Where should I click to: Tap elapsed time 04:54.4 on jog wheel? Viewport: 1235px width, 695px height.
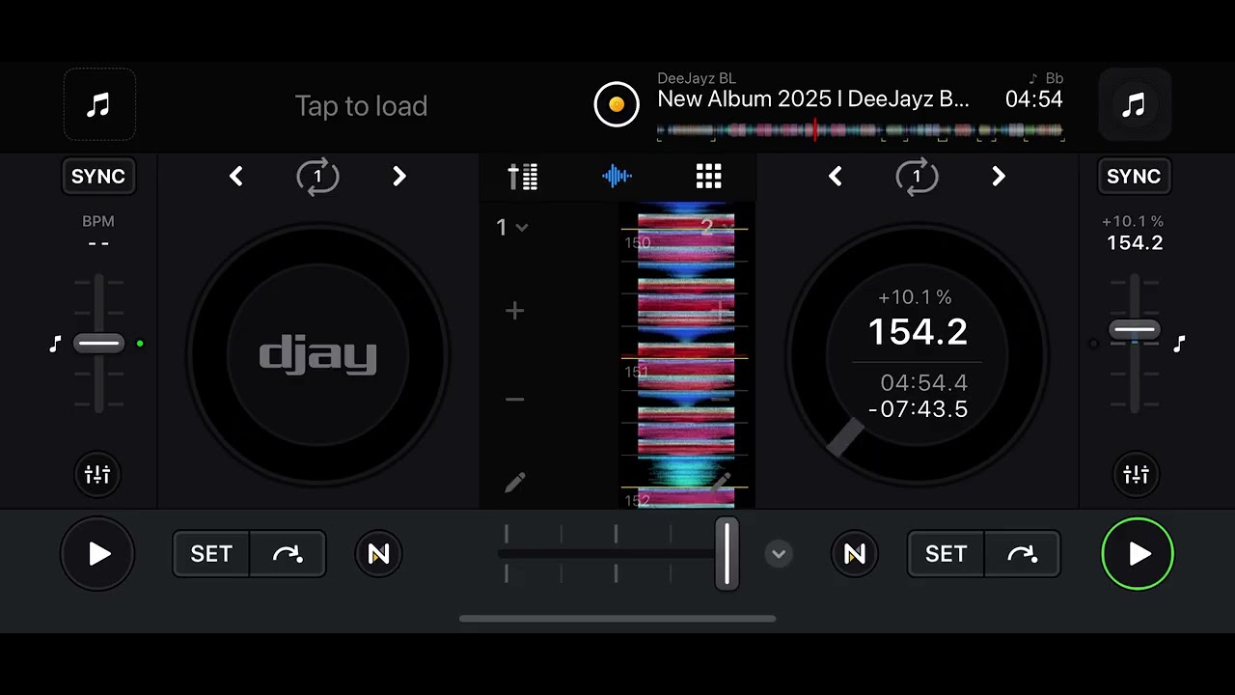tap(924, 383)
